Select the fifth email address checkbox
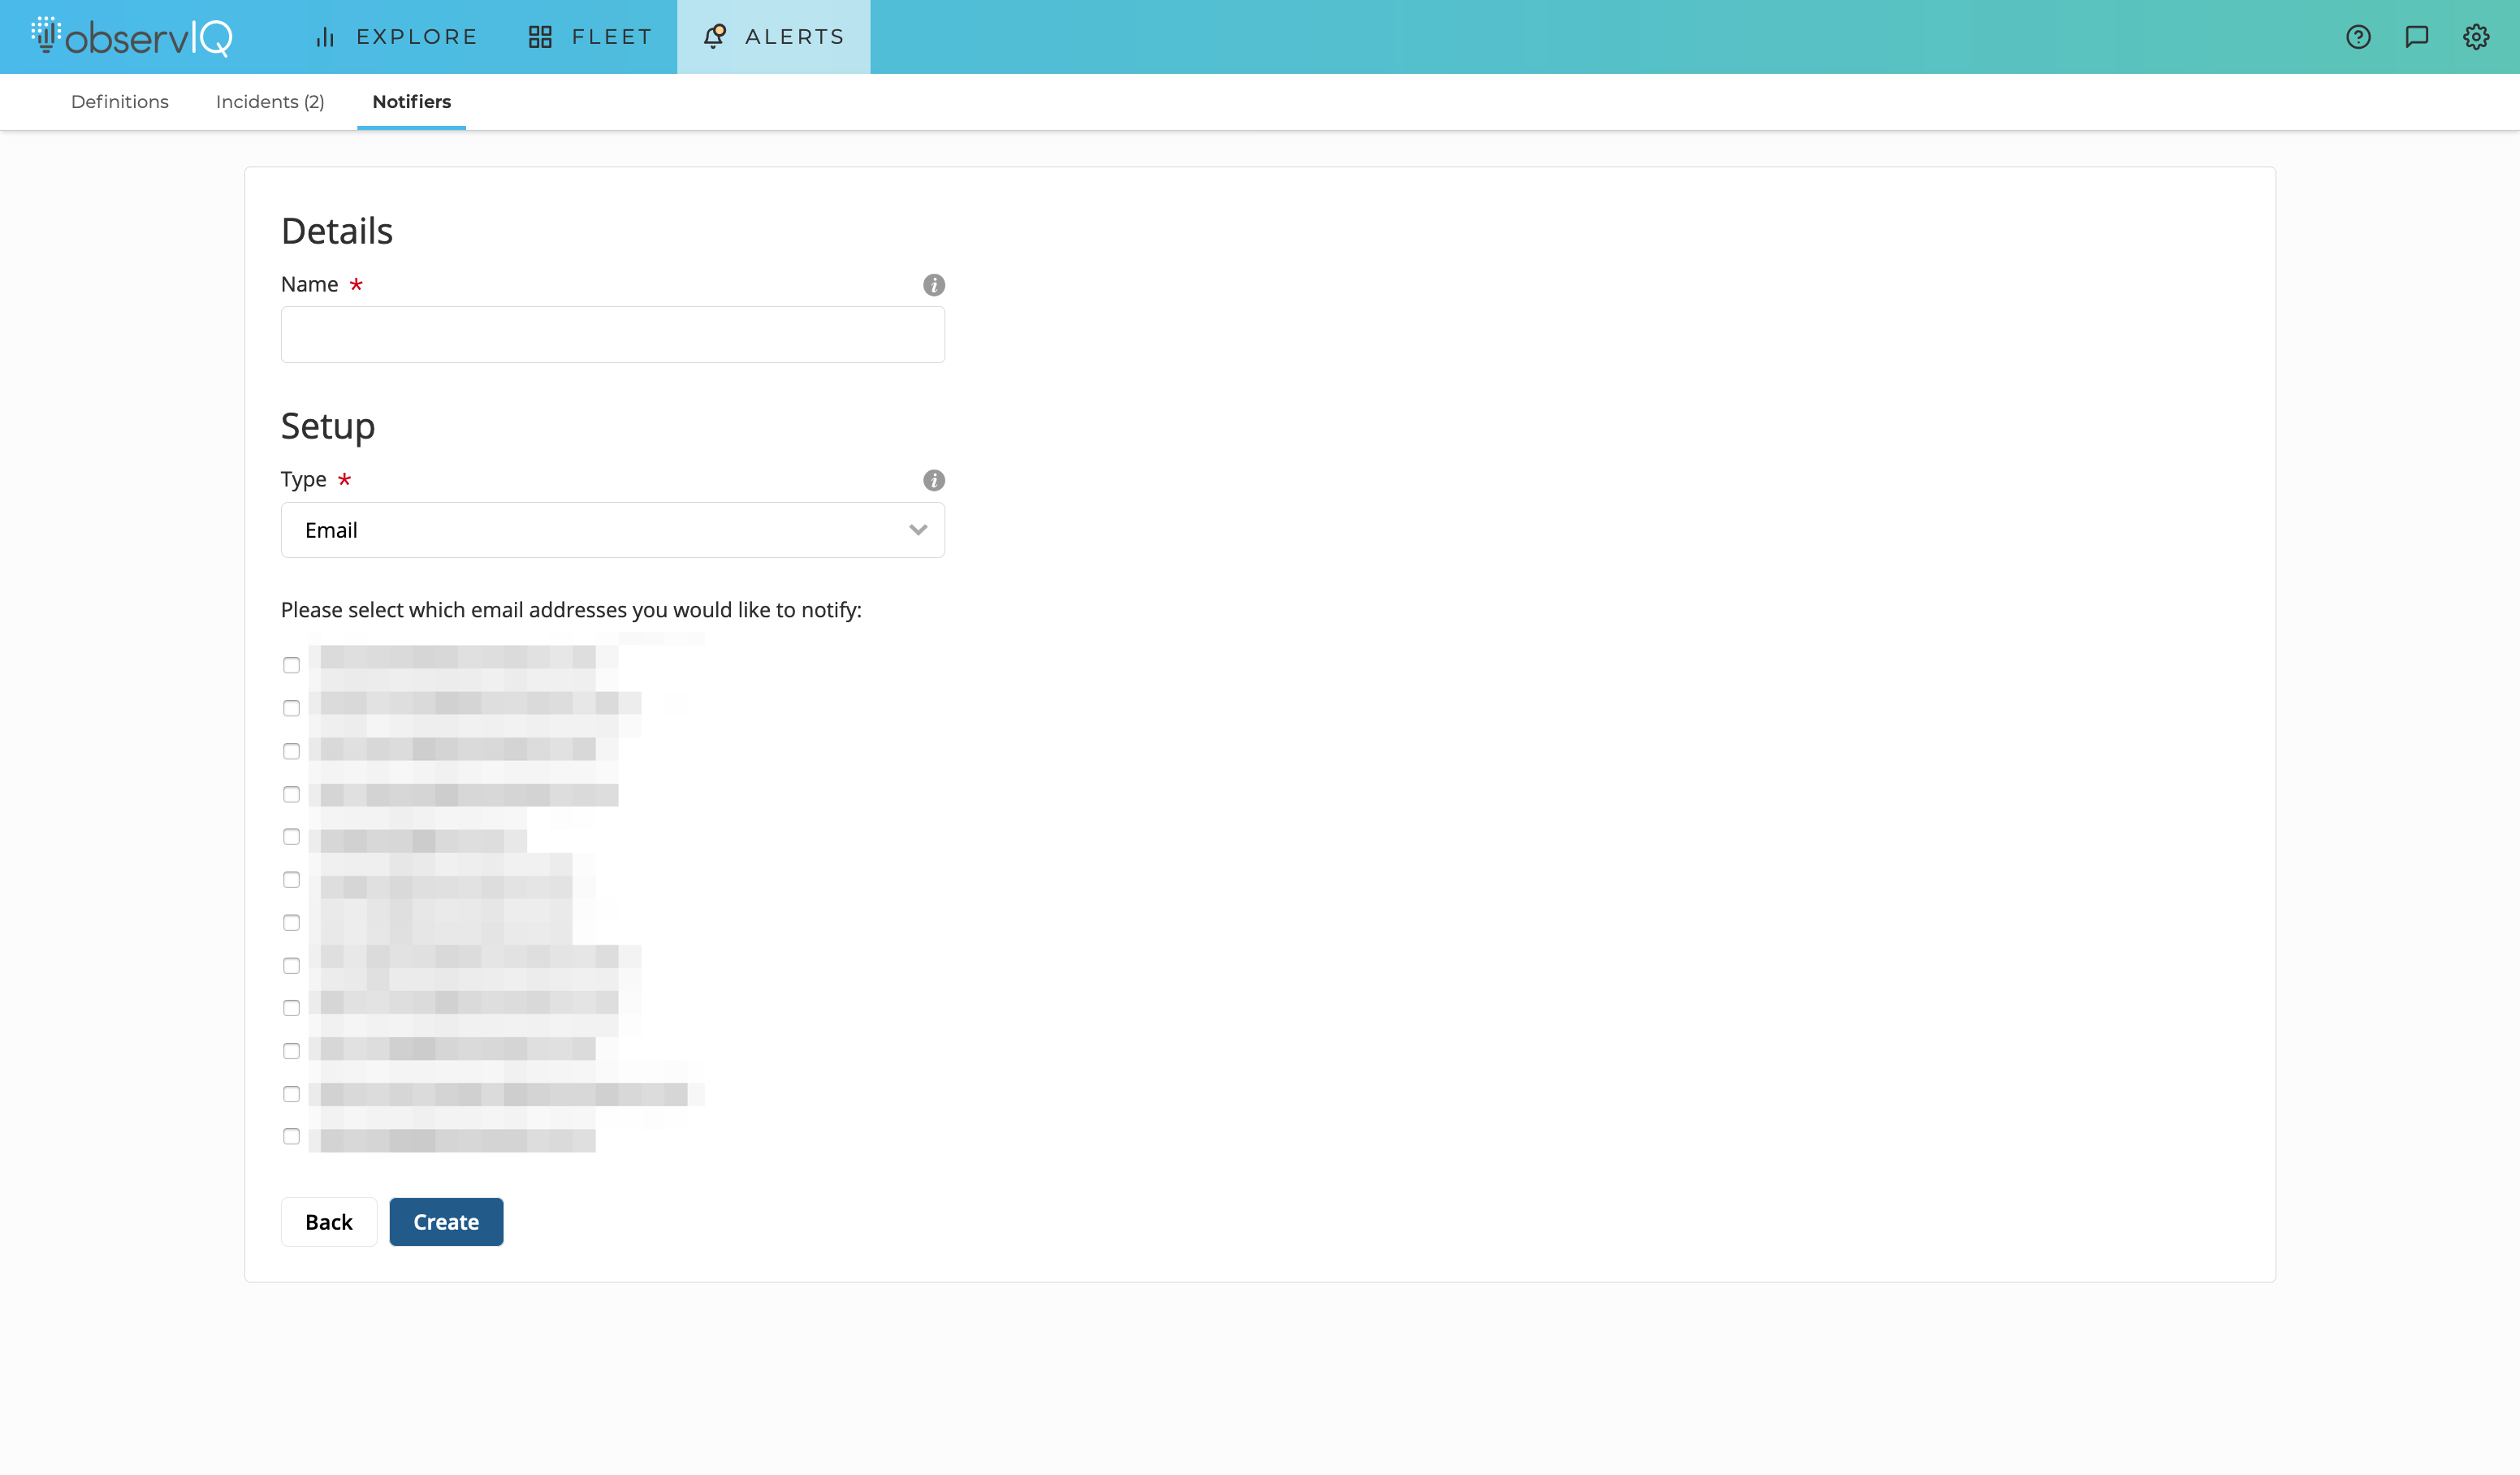 point(291,836)
